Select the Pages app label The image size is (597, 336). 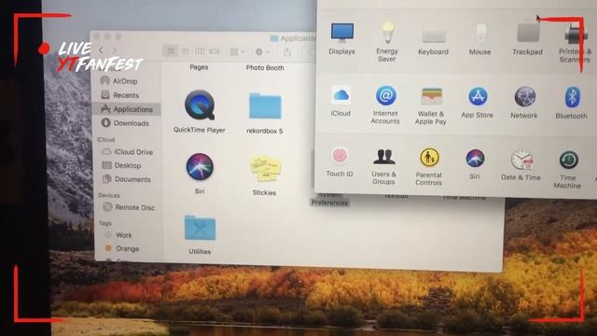click(199, 67)
